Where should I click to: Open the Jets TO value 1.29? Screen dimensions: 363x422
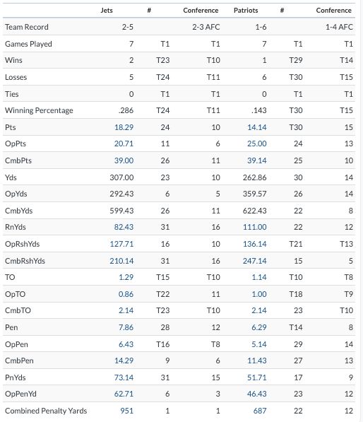126,277
